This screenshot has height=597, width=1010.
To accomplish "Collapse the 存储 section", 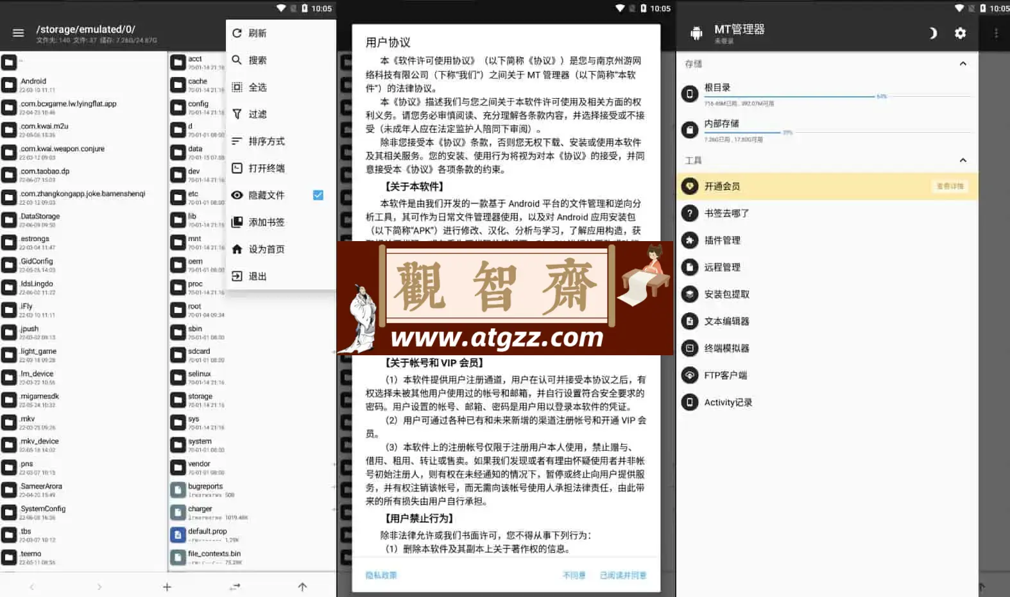I will (x=963, y=63).
